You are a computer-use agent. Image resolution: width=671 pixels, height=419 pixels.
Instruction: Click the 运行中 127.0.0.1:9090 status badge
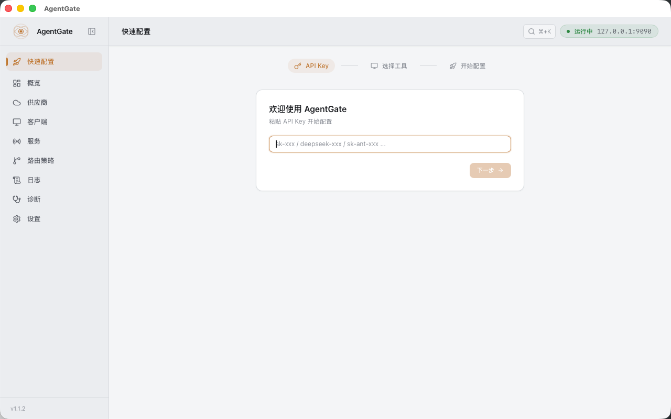point(609,31)
